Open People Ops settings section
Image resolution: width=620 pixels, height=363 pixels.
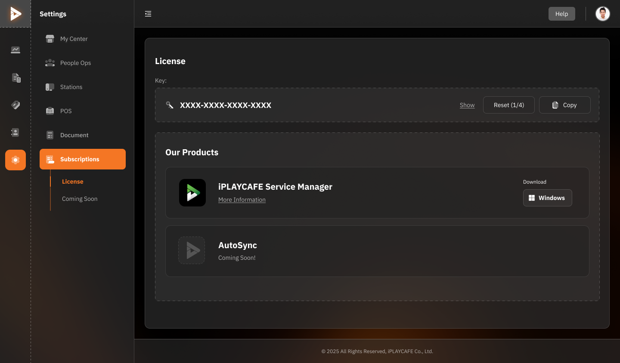83,63
